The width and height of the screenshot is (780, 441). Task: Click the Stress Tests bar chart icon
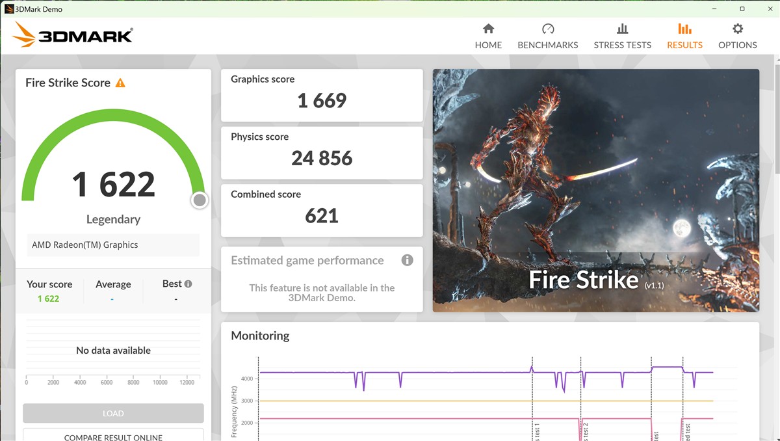click(x=622, y=29)
